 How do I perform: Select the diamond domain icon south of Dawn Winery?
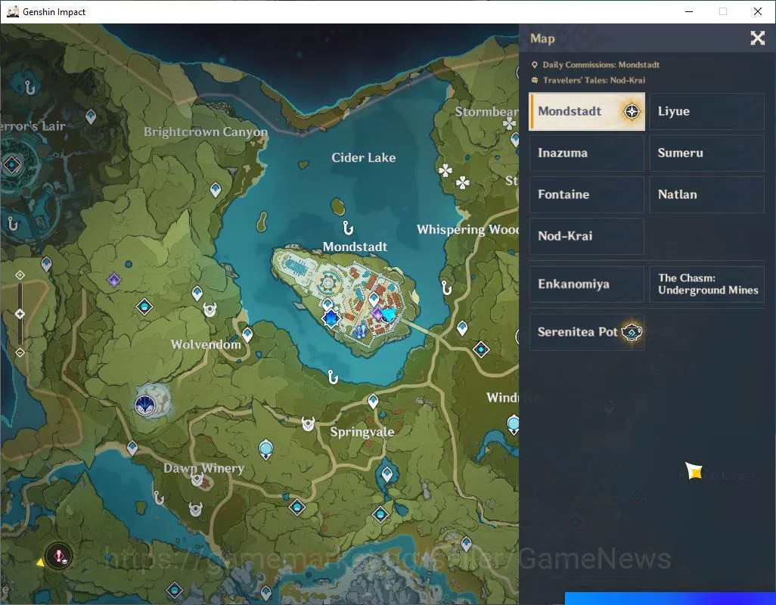297,507
